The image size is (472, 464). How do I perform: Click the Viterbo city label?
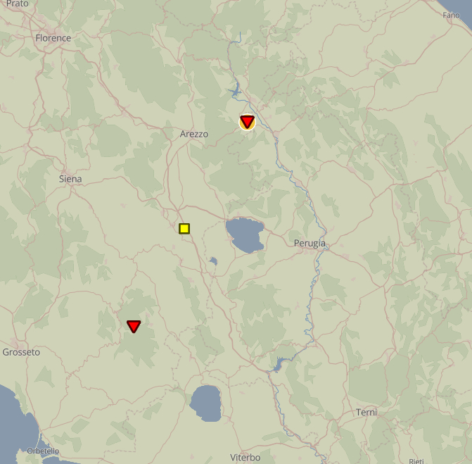click(x=245, y=458)
